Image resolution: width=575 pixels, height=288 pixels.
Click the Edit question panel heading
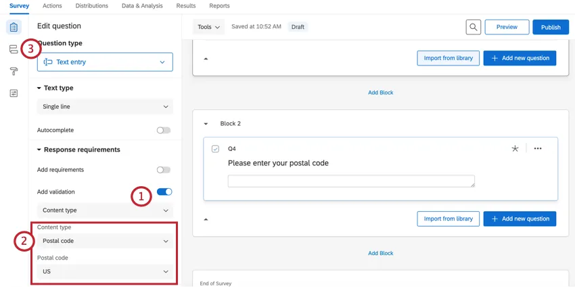pos(59,26)
